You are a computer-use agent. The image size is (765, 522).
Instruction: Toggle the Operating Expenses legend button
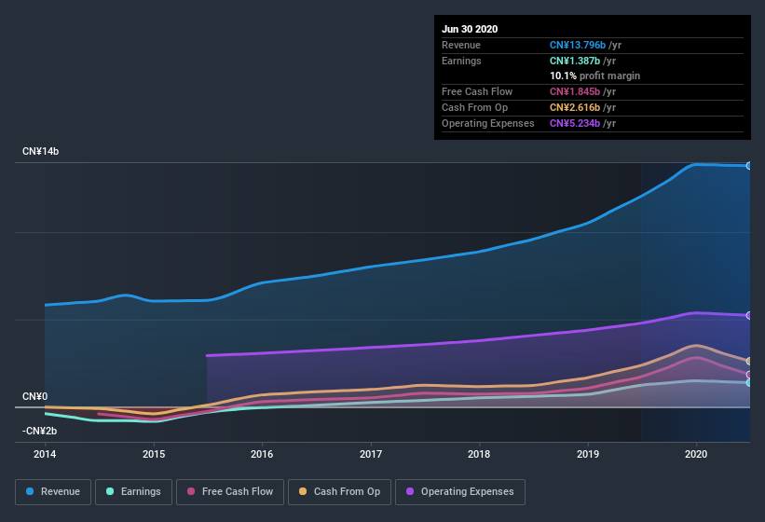click(x=460, y=492)
